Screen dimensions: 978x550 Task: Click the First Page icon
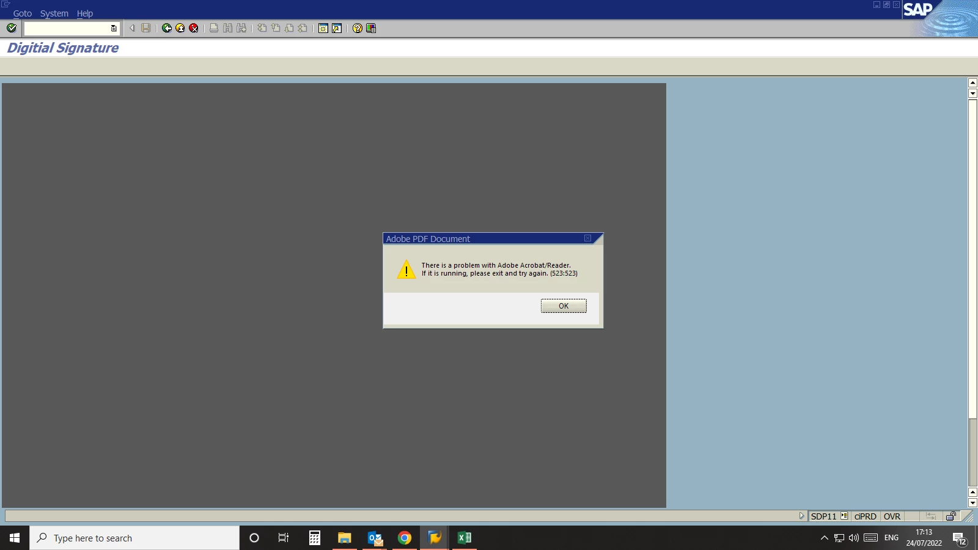tap(262, 28)
